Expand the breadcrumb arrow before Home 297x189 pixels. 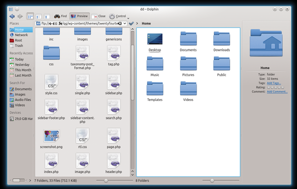pyautogui.click(x=137, y=23)
